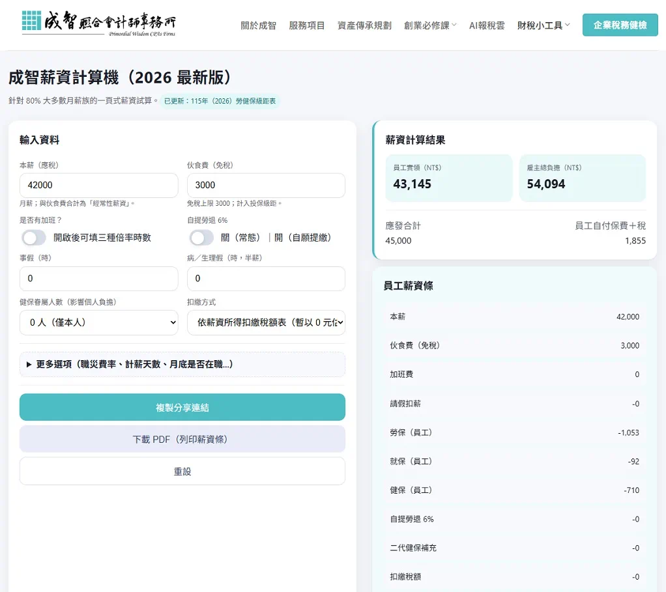The image size is (666, 592).
Task: Click 重設 button
Action: (x=182, y=471)
